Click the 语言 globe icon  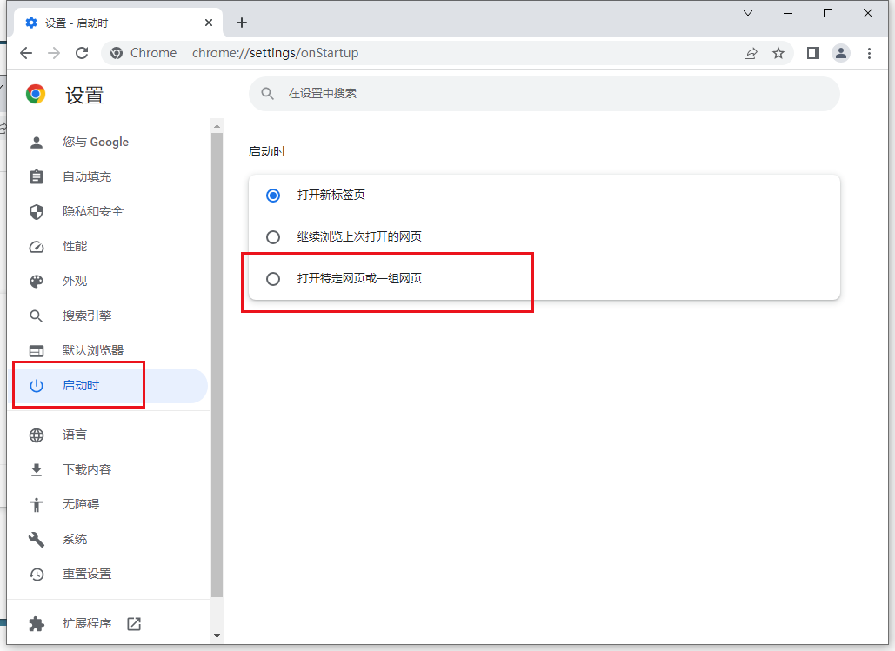tap(37, 435)
